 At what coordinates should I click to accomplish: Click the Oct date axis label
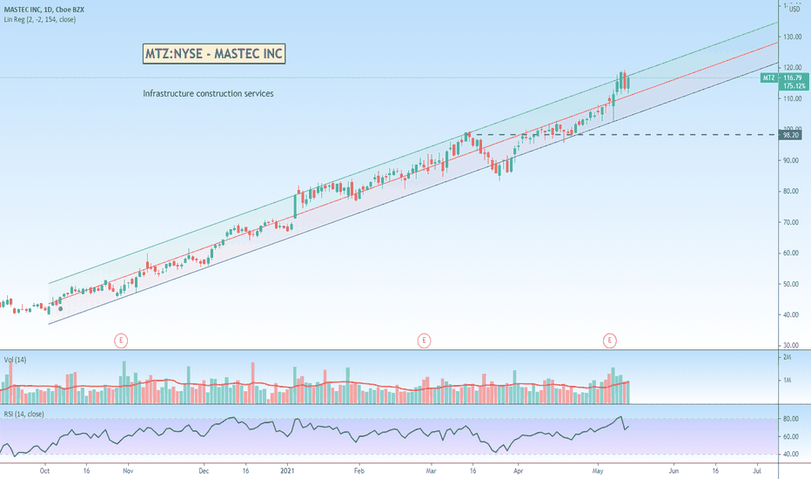pyautogui.click(x=45, y=470)
